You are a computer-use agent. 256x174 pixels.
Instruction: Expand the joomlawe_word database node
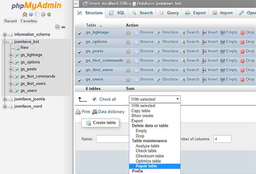(x=5, y=107)
